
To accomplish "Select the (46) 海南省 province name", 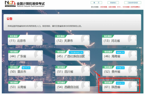I will click(x=112, y=56).
